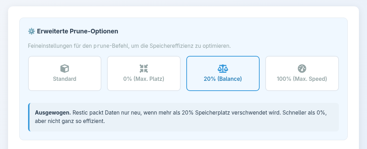Screen dimensions: 367x149
Task: Choose the 0% (Max. Platz) option
Action: click(144, 73)
